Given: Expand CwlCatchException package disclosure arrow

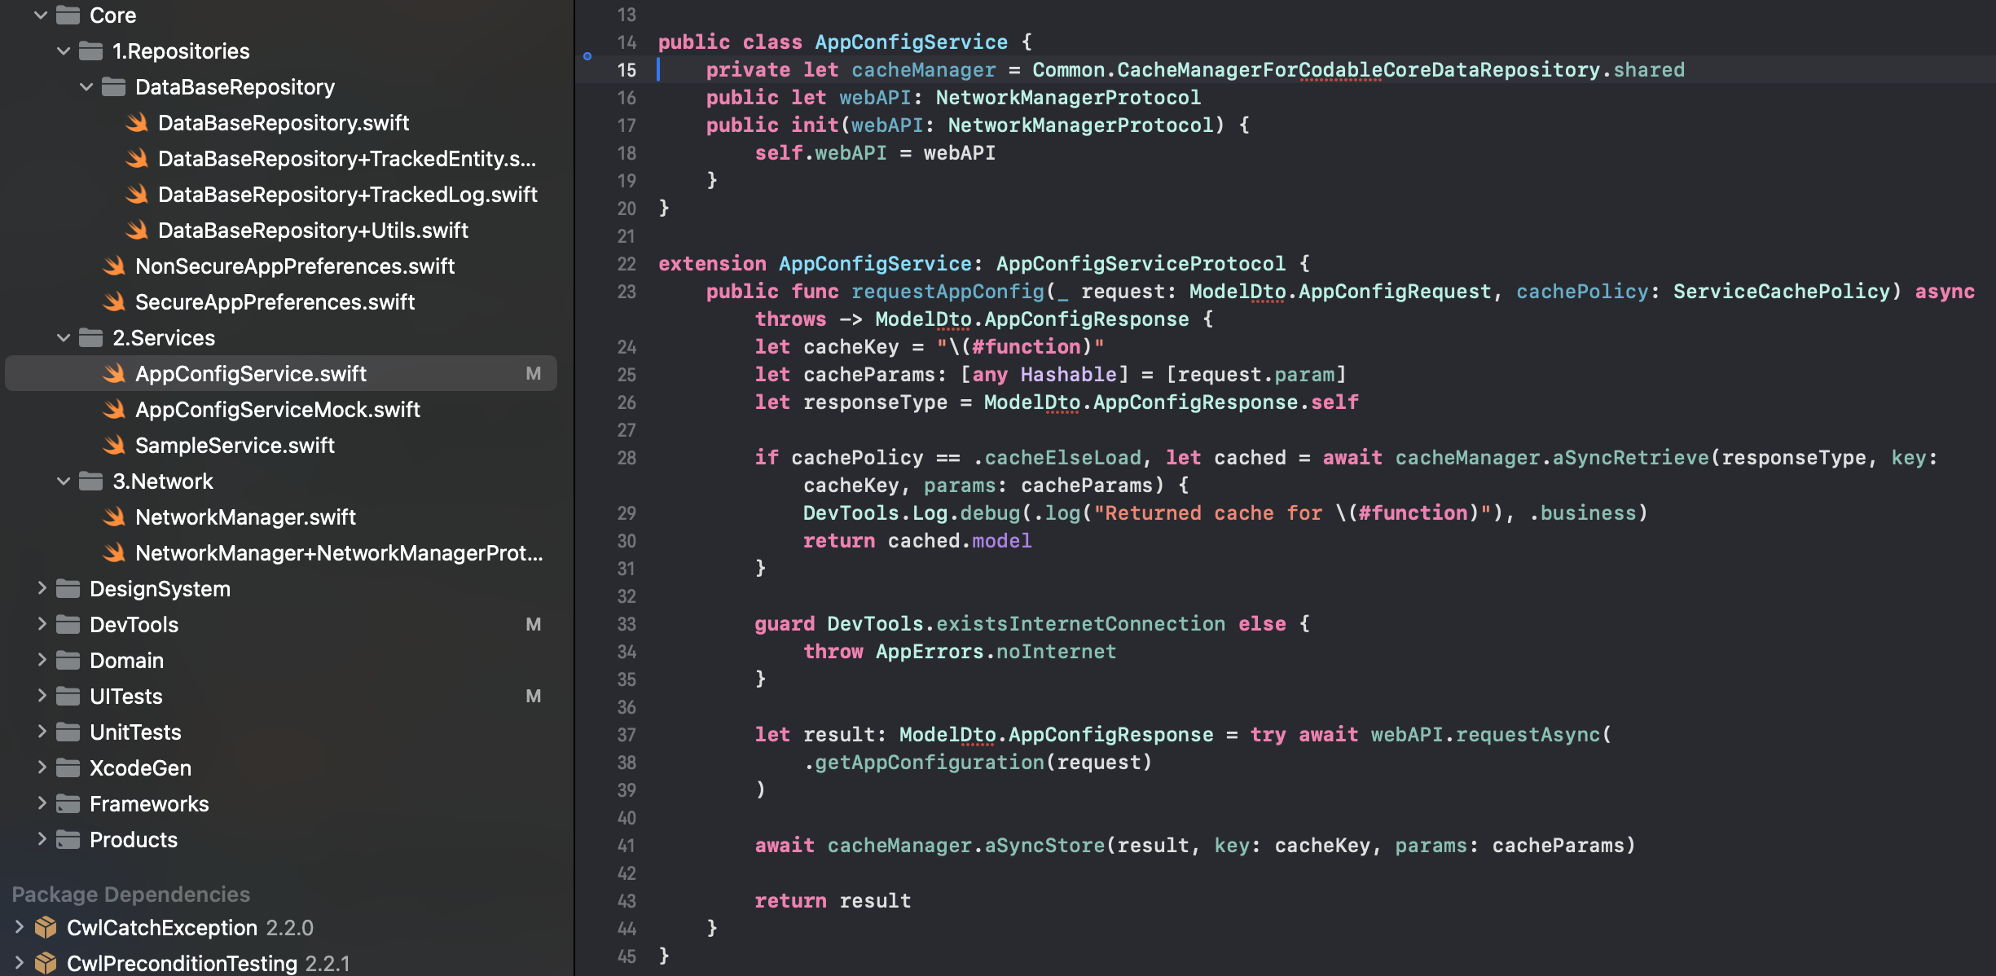Looking at the screenshot, I should tap(19, 928).
